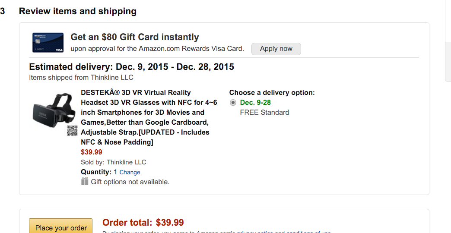Select the Dec. 9-28 delivery radio button
This screenshot has height=233, width=451.
233,103
